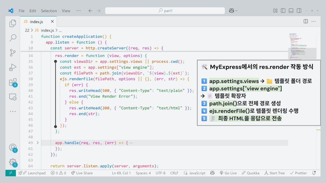Click Prettier in the status bar

click(298, 173)
